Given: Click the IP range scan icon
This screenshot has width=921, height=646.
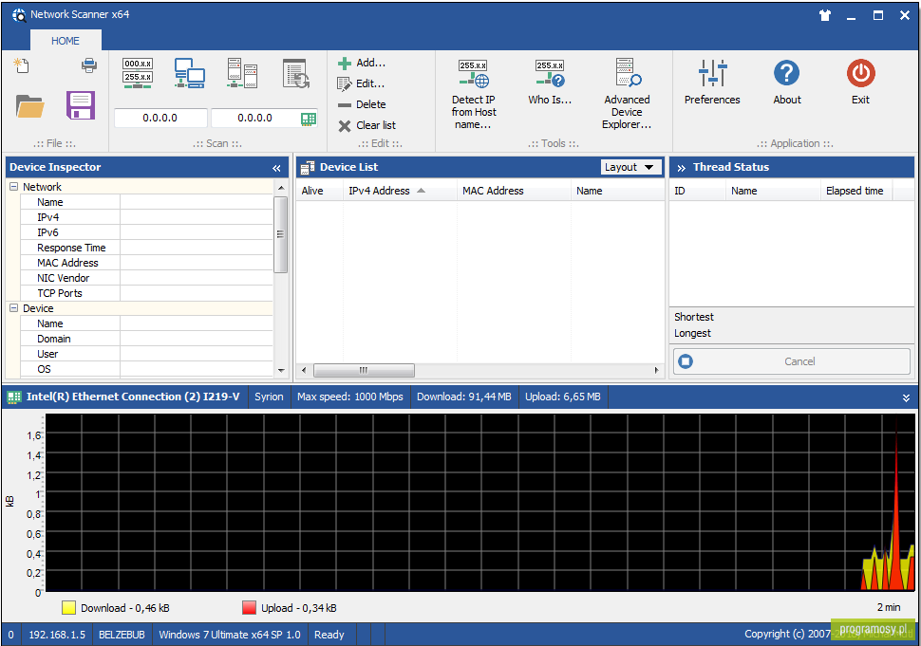Looking at the screenshot, I should coord(138,73).
